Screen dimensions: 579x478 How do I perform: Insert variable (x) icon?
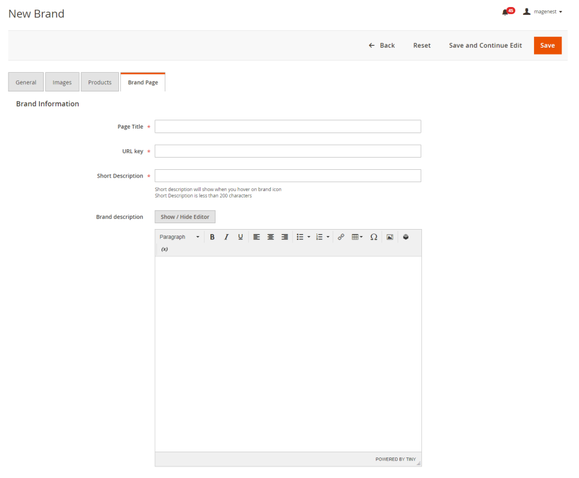(165, 250)
